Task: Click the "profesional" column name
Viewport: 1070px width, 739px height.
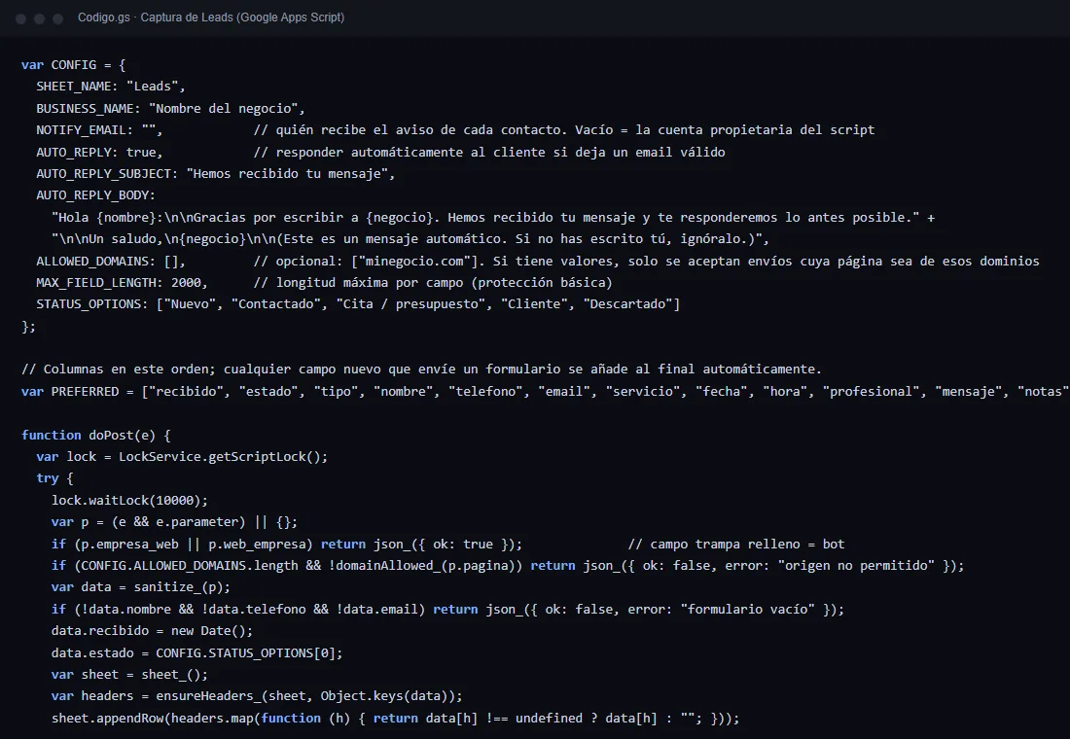Action: pos(873,391)
